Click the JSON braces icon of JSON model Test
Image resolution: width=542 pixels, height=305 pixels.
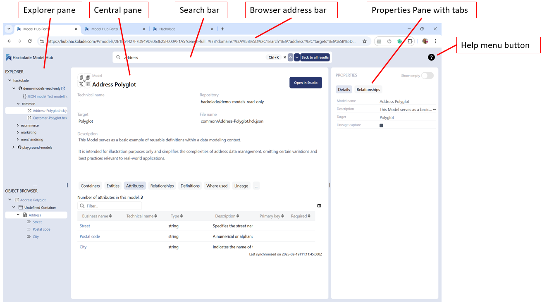pyautogui.click(x=25, y=96)
